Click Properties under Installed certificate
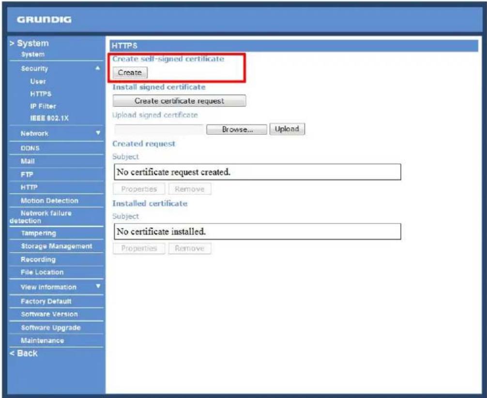The height and width of the screenshot is (398, 487). point(139,248)
